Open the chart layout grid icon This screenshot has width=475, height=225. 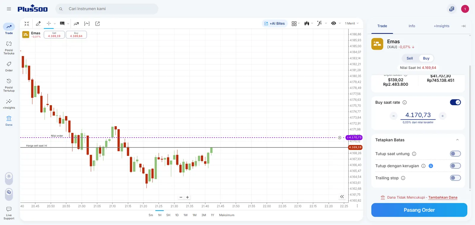point(294,23)
